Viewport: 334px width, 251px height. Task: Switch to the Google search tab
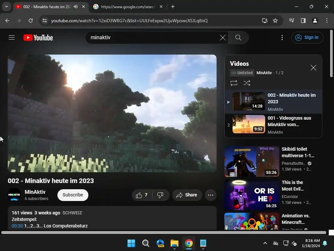coord(128,7)
